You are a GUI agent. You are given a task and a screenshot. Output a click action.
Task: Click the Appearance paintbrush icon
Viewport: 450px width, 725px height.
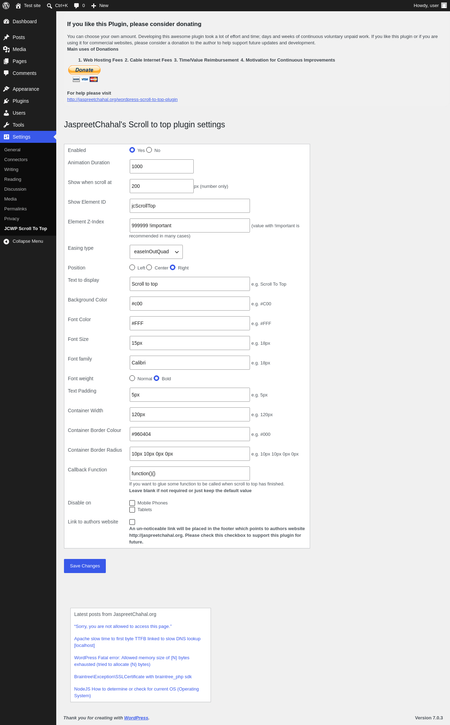tap(6, 89)
